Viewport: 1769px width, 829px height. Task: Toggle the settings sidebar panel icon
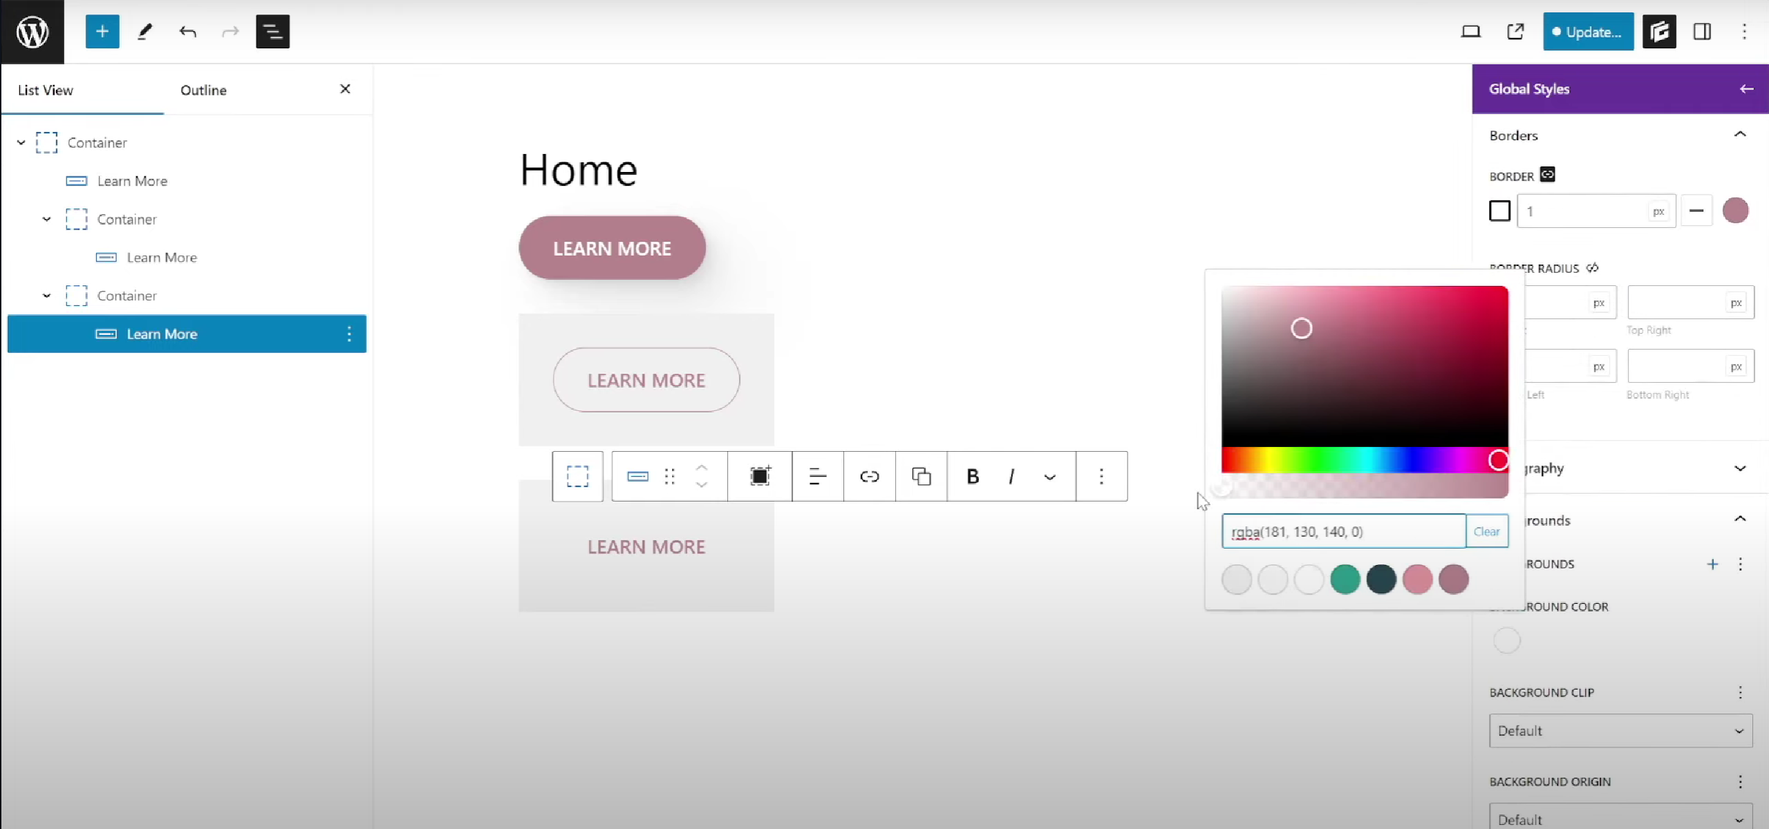coord(1702,32)
